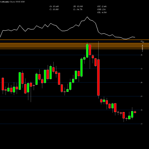Click the price axis label 31
The width and height of the screenshot is (149, 149).
(142, 69)
